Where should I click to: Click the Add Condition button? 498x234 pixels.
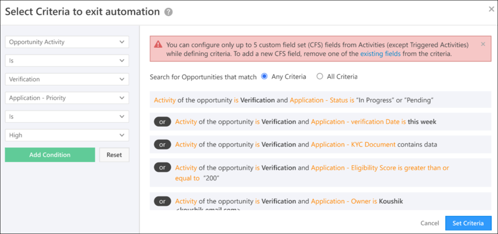point(50,155)
